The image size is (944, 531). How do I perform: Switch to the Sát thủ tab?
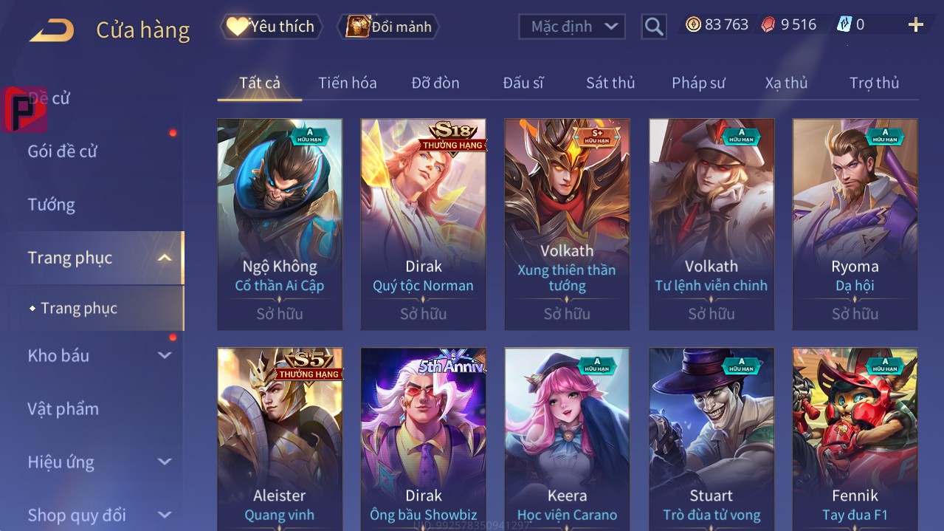point(610,83)
